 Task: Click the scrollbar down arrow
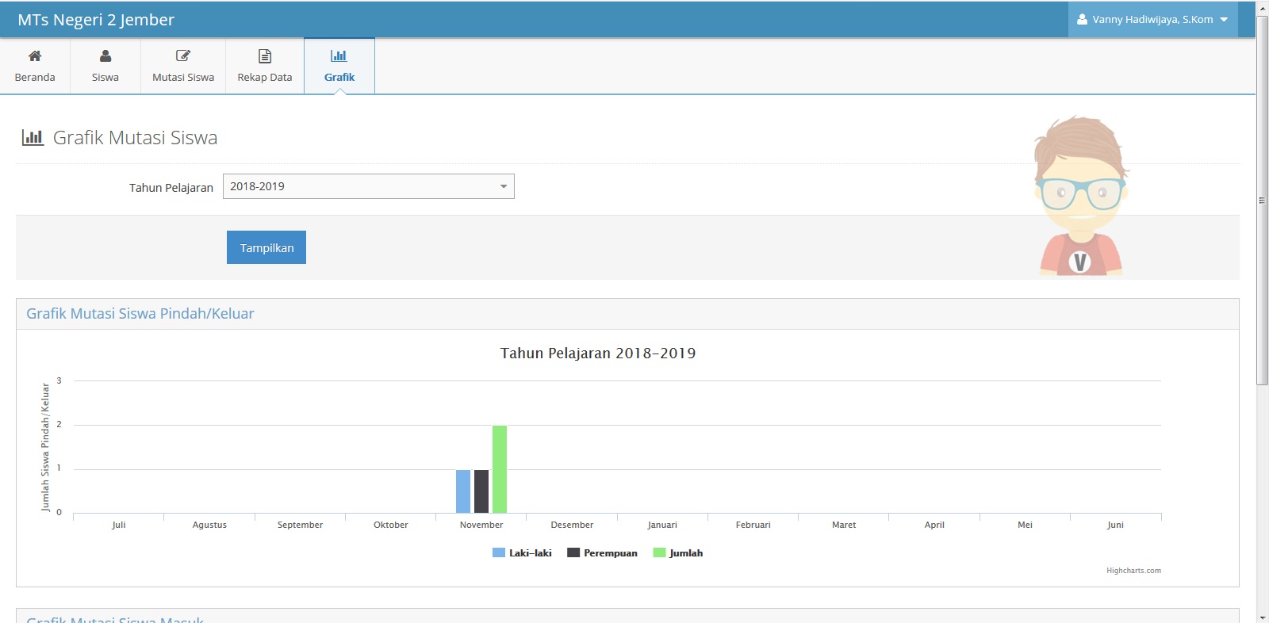coord(1262,617)
